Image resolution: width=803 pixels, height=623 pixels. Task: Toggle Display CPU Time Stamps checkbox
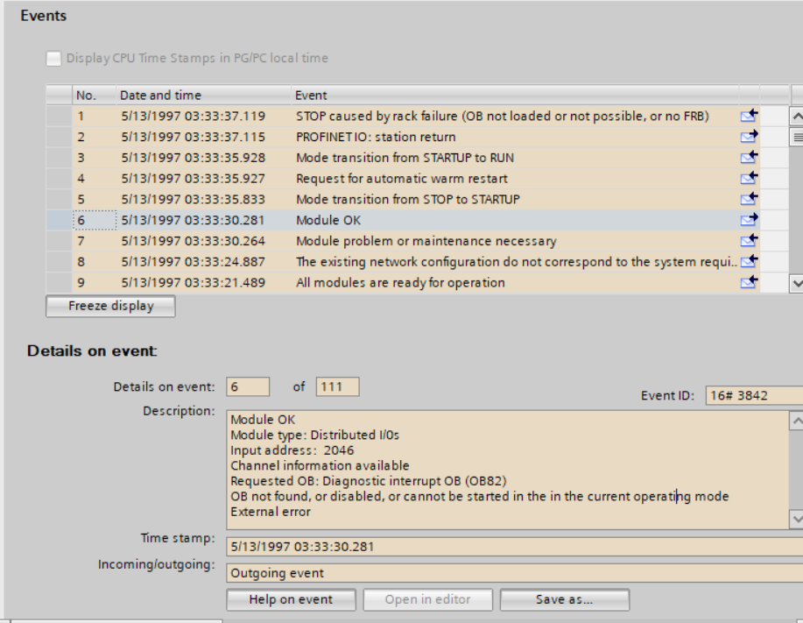coord(53,59)
